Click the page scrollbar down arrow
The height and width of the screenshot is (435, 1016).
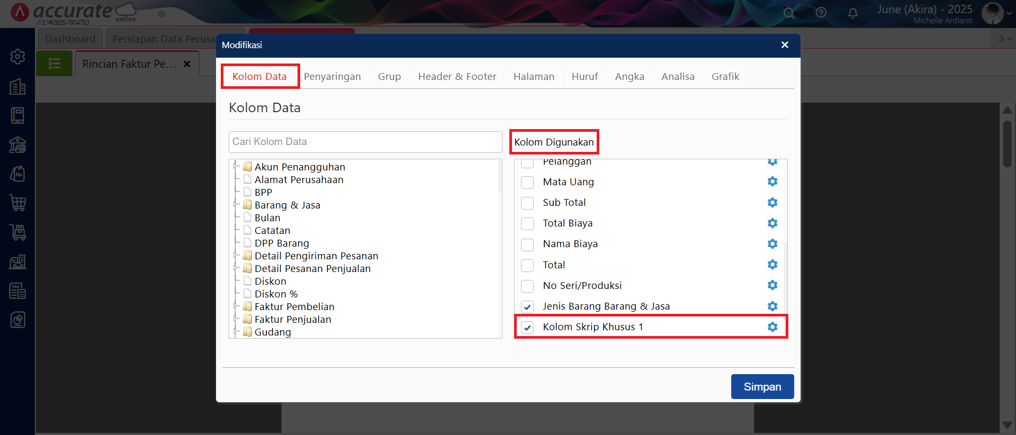point(1008,425)
